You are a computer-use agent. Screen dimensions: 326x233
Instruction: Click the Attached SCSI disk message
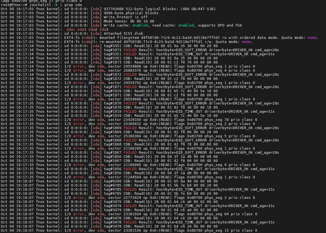[123, 34]
